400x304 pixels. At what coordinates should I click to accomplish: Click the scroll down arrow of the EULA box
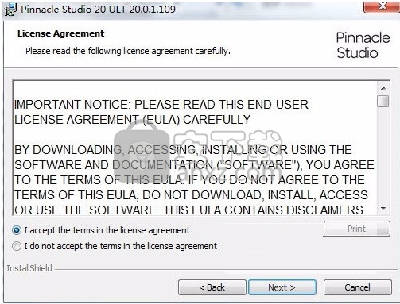[x=383, y=209]
